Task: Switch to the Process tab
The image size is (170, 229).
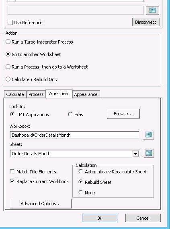Action: (36, 94)
